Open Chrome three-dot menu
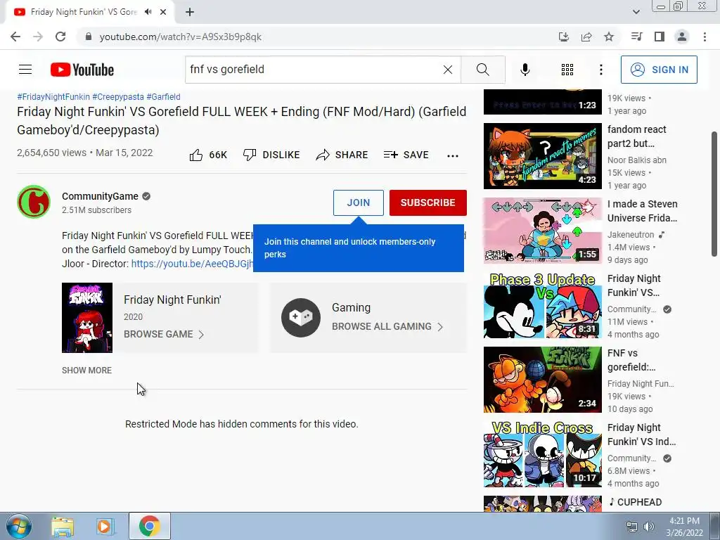Screen dimensions: 720x540 (x=705, y=37)
